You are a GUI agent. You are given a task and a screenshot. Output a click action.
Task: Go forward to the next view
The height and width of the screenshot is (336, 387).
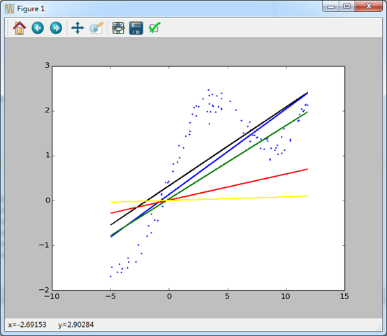pos(56,28)
